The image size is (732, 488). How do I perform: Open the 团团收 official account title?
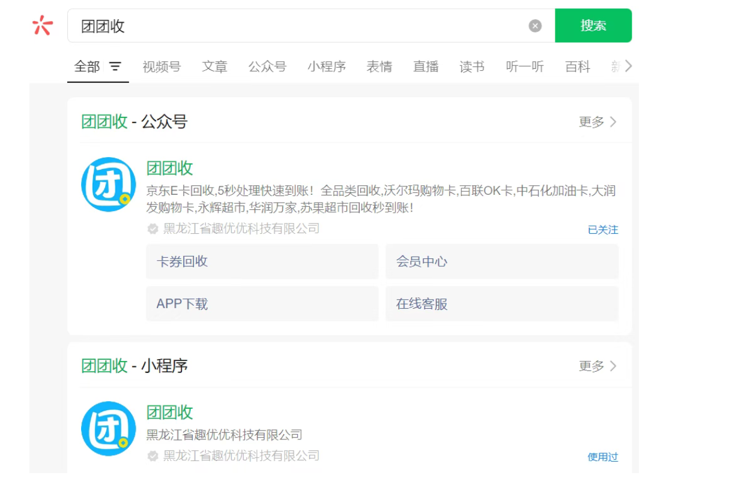coord(170,168)
